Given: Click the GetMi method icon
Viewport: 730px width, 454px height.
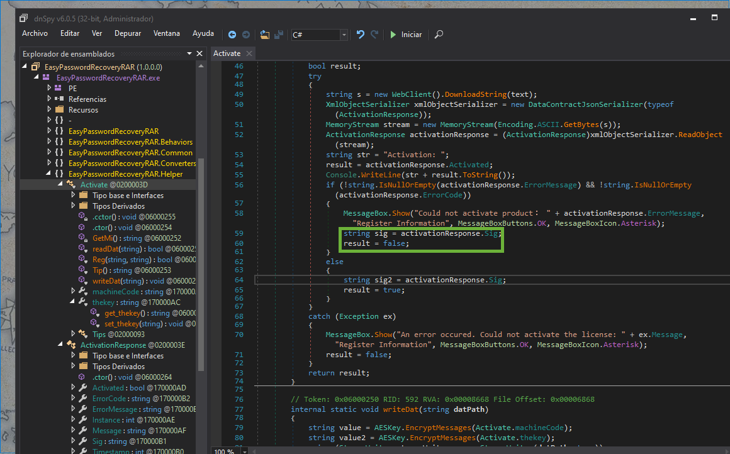Looking at the screenshot, I should click(83, 238).
